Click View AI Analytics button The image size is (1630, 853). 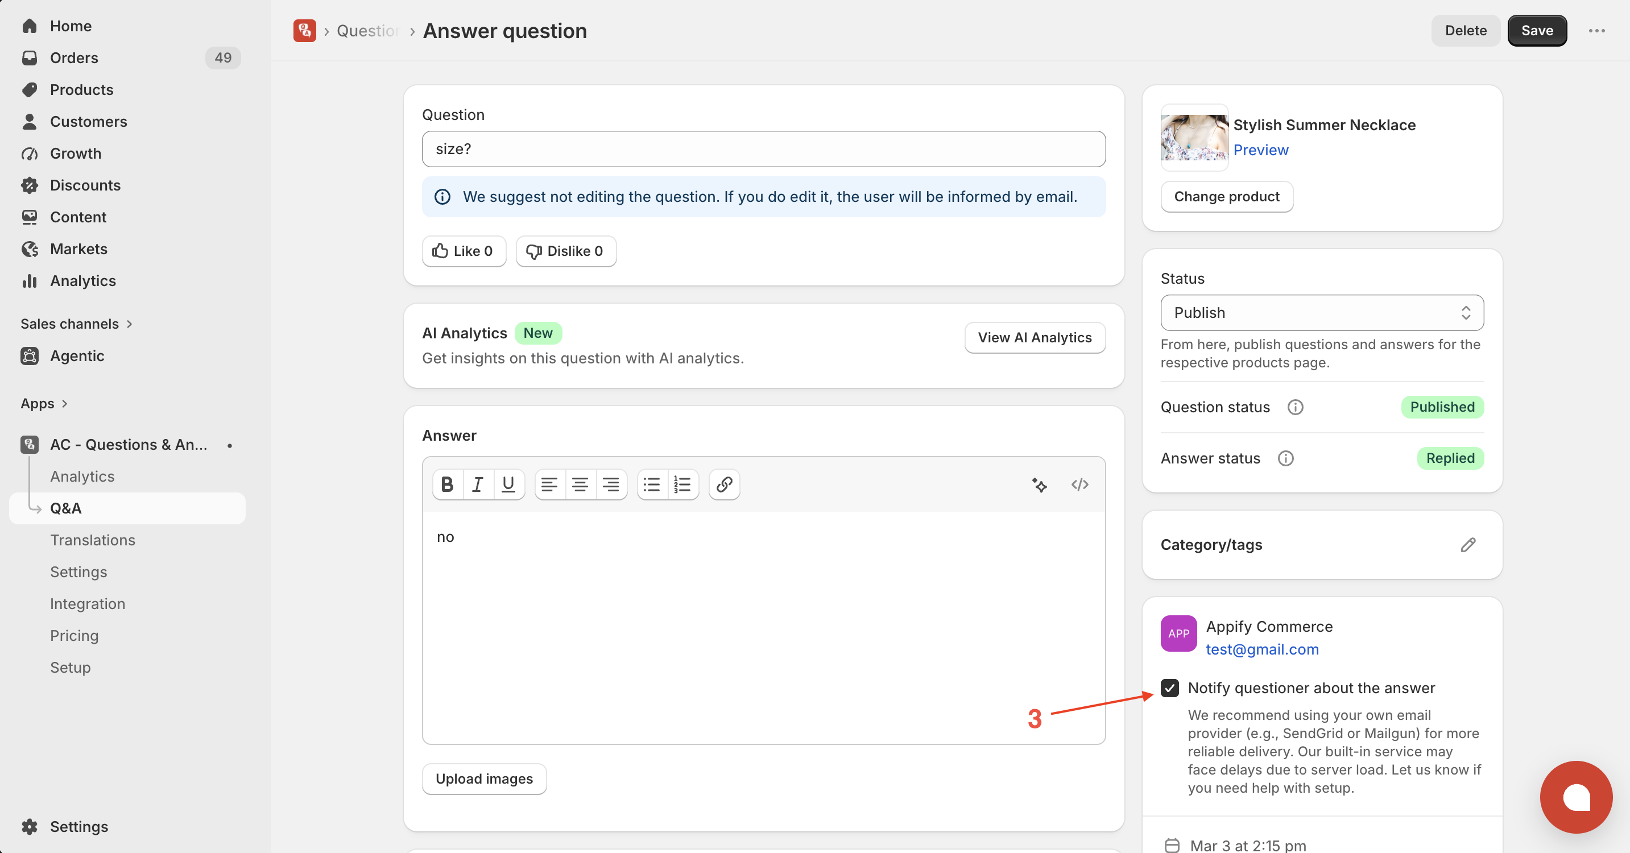click(x=1035, y=338)
